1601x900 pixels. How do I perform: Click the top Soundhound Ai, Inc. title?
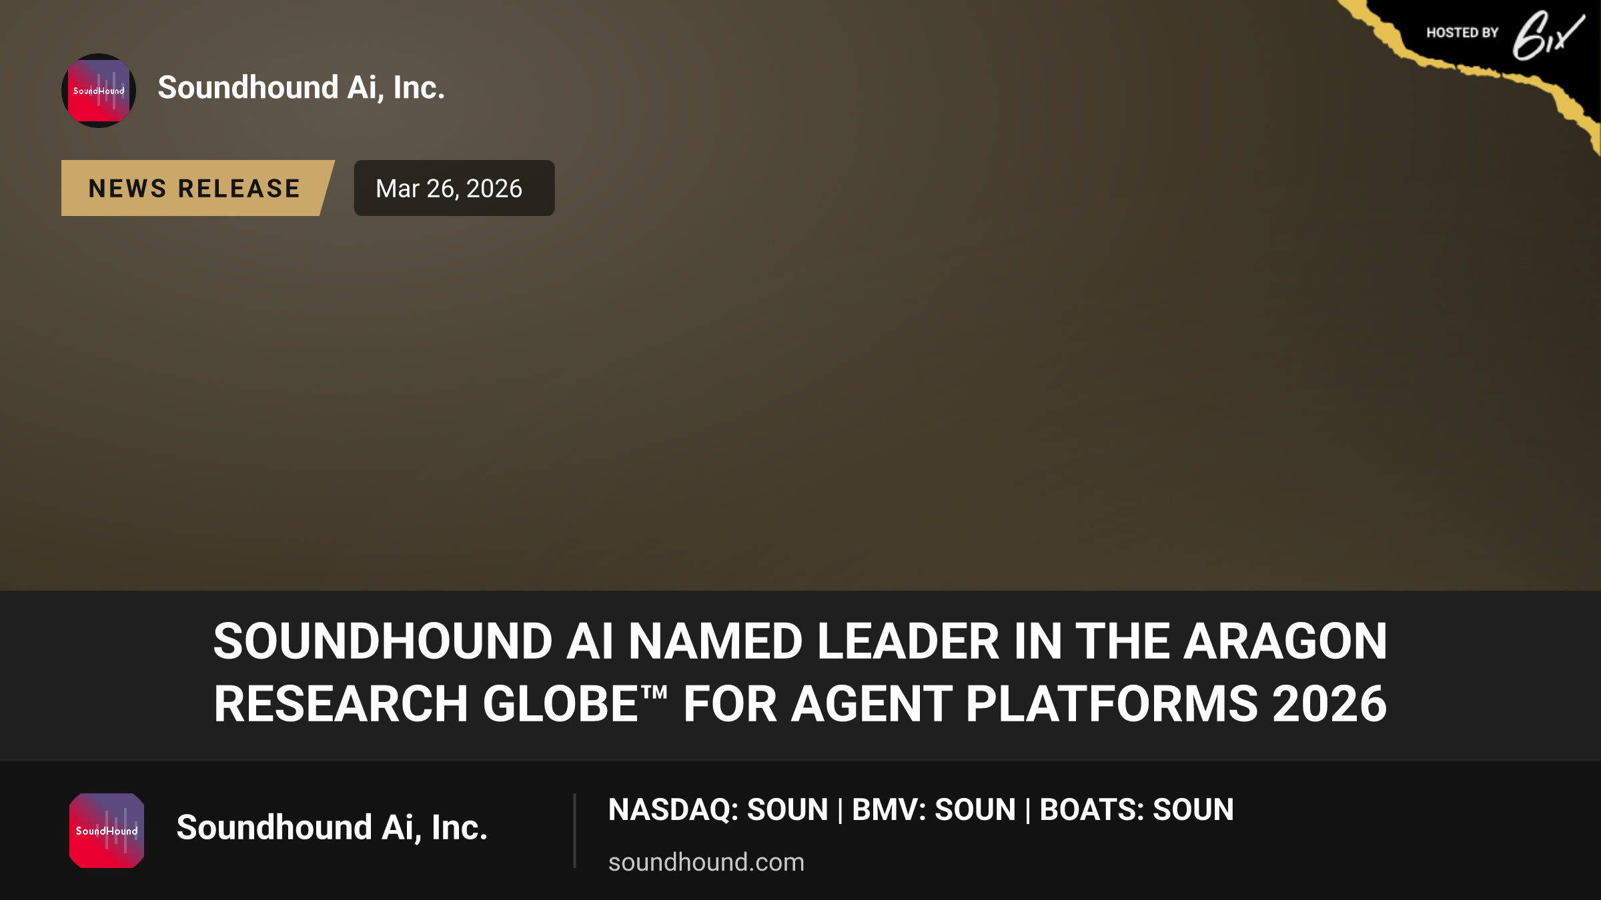(x=302, y=88)
